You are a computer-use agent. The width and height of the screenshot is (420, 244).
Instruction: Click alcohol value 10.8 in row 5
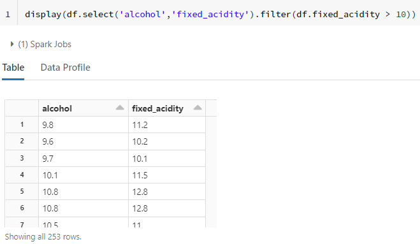[83, 192]
